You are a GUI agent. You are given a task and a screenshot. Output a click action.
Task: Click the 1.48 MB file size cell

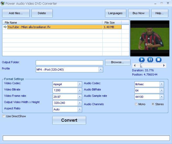(x=112, y=27)
